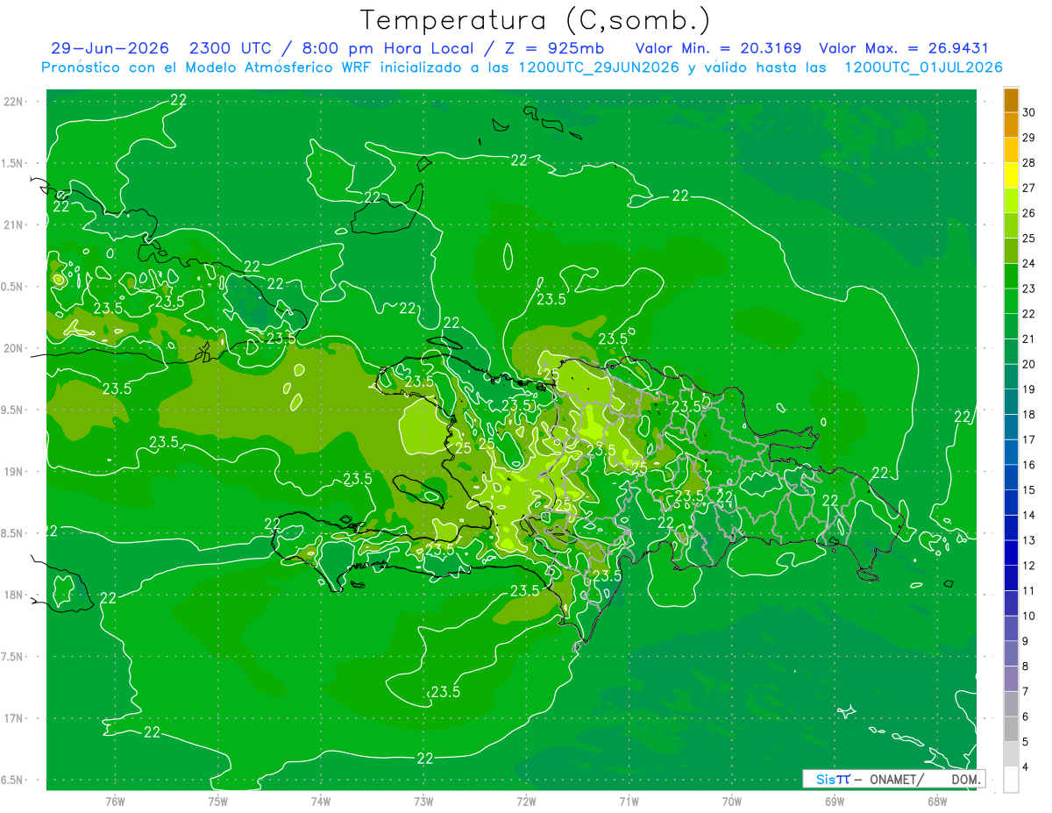Click the '19N' latitude axis label
Image resolution: width=1052 pixels, height=813 pixels.
click(14, 472)
